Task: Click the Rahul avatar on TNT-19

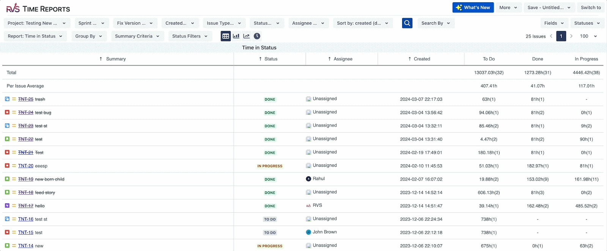Action: [x=308, y=179]
